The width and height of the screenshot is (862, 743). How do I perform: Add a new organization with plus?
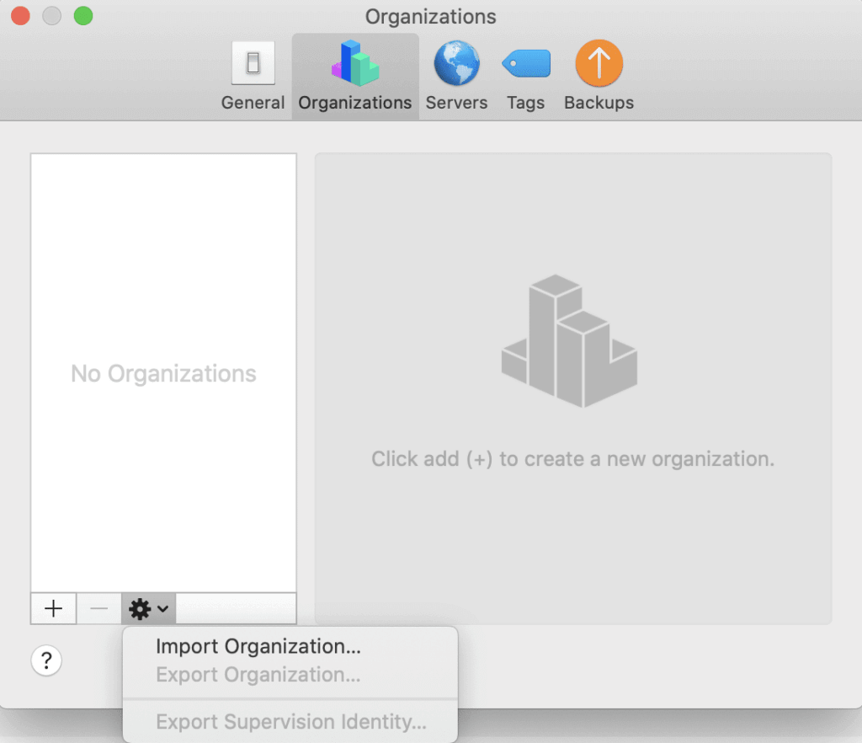(x=53, y=608)
